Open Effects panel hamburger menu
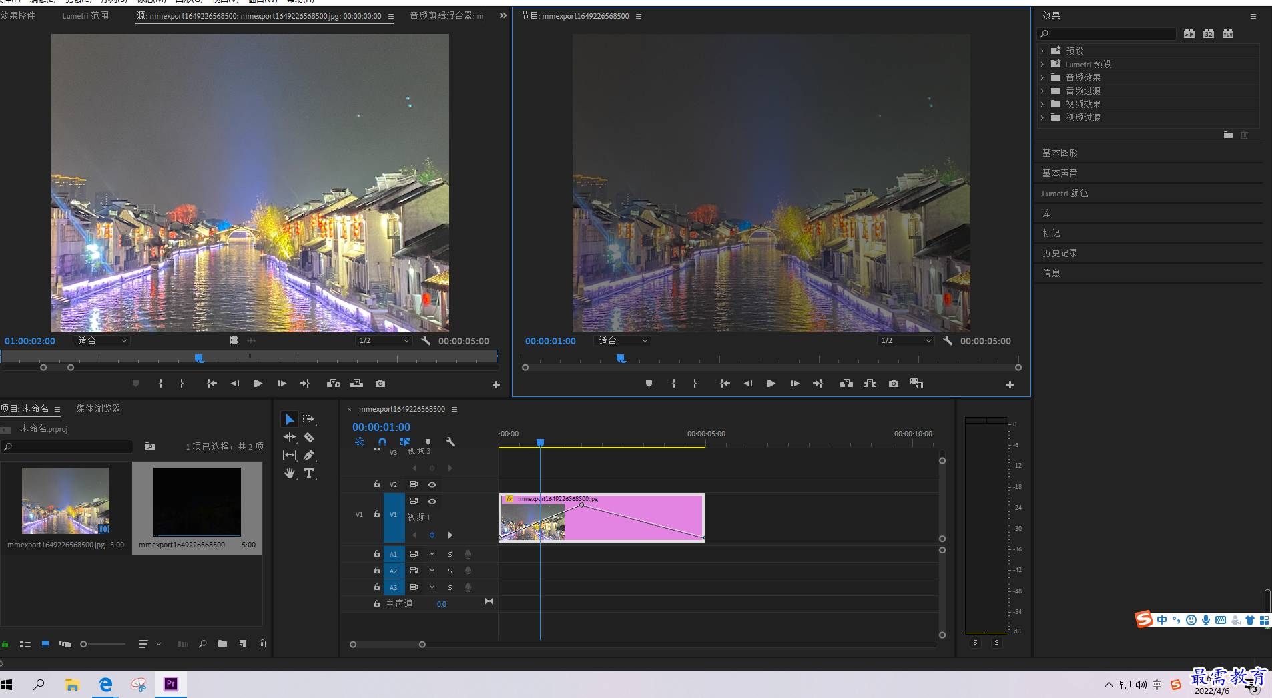This screenshot has width=1272, height=698. tap(1253, 16)
